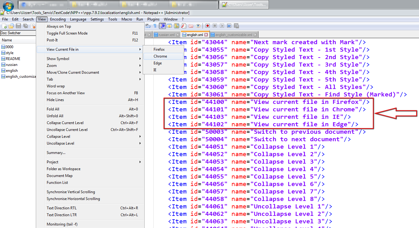Toggle the Indent Guide toolbar icon

click(163, 26)
